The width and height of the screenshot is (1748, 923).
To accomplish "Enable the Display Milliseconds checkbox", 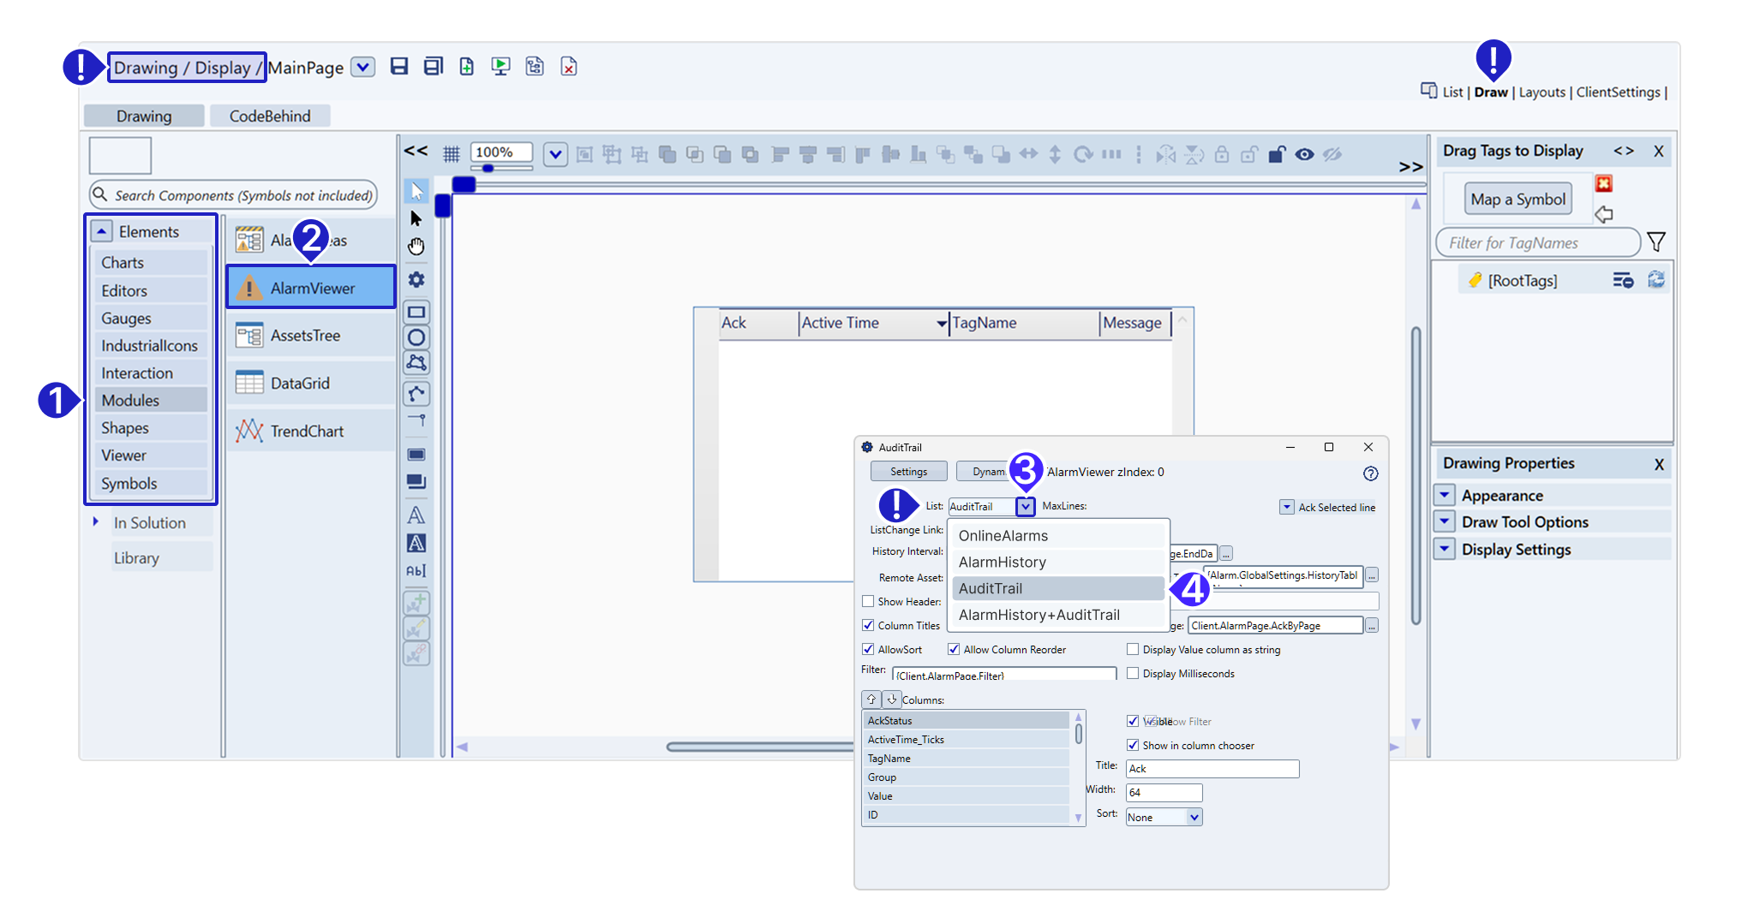I will (x=1133, y=673).
